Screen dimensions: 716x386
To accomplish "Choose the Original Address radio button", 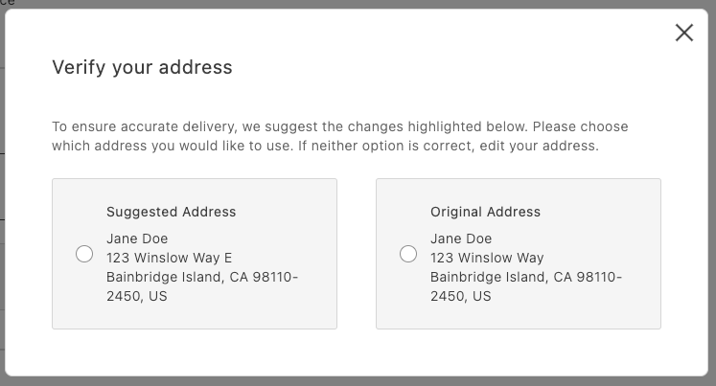I will pos(408,254).
